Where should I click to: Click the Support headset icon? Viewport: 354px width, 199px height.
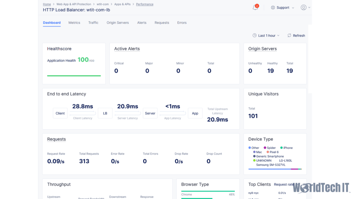(x=273, y=8)
